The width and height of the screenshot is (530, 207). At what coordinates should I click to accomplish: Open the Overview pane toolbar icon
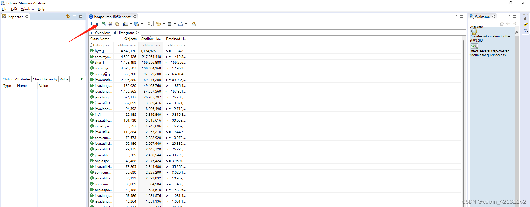pyautogui.click(x=91, y=24)
